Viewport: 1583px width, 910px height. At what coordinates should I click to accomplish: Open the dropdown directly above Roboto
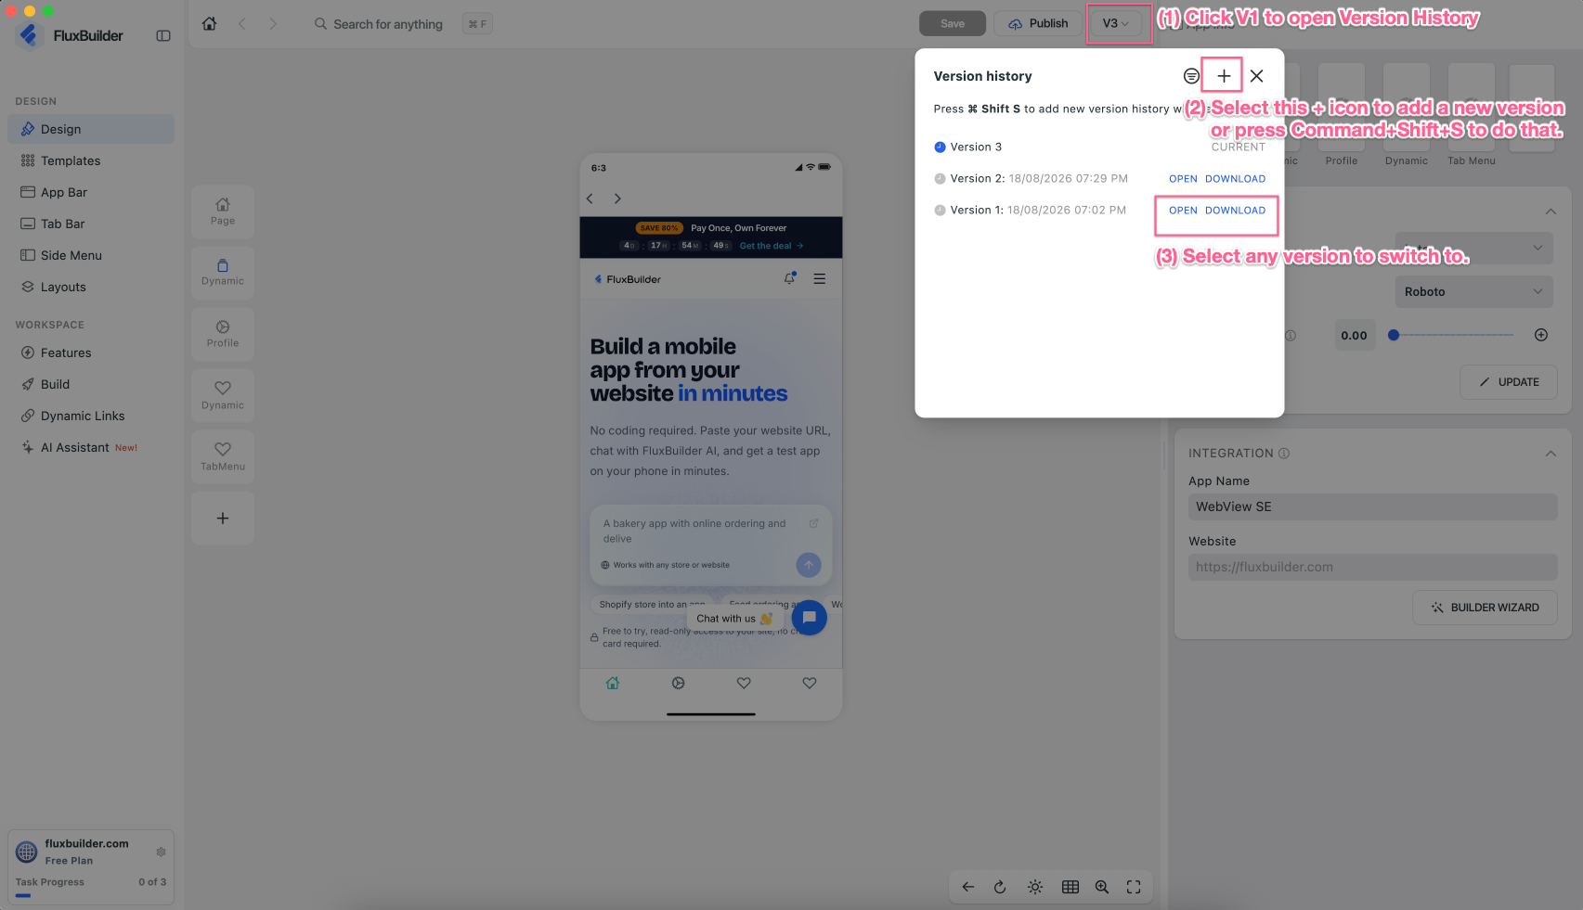coord(1473,248)
